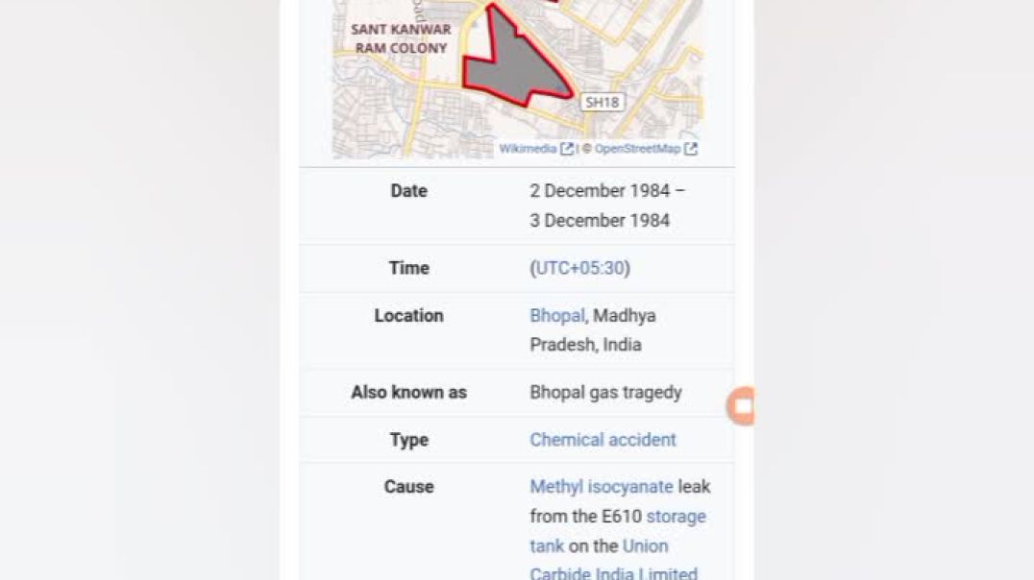Viewport: 1034px width, 580px height.
Task: Open the Methyl isocyanate link
Action: click(x=600, y=487)
